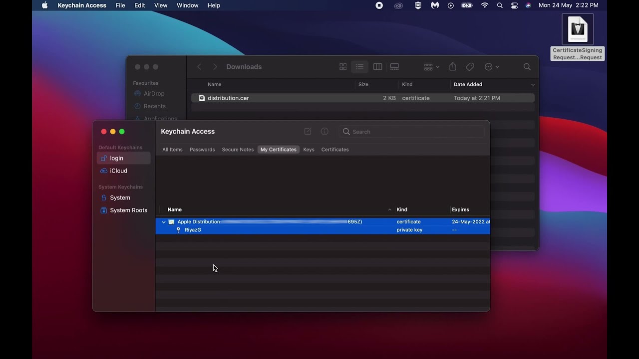
Task: Collapse the Apple Distribution certificate row
Action: click(163, 222)
